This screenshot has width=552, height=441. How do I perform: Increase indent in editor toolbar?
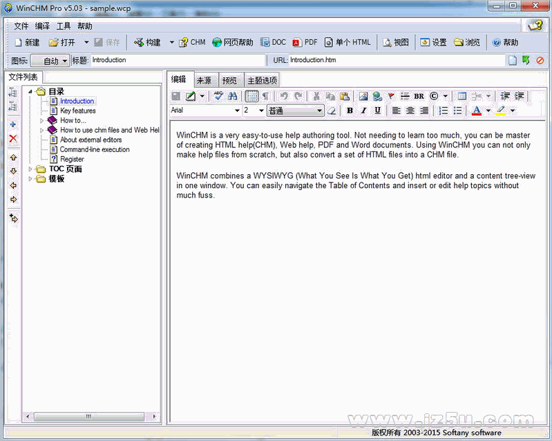(520, 96)
